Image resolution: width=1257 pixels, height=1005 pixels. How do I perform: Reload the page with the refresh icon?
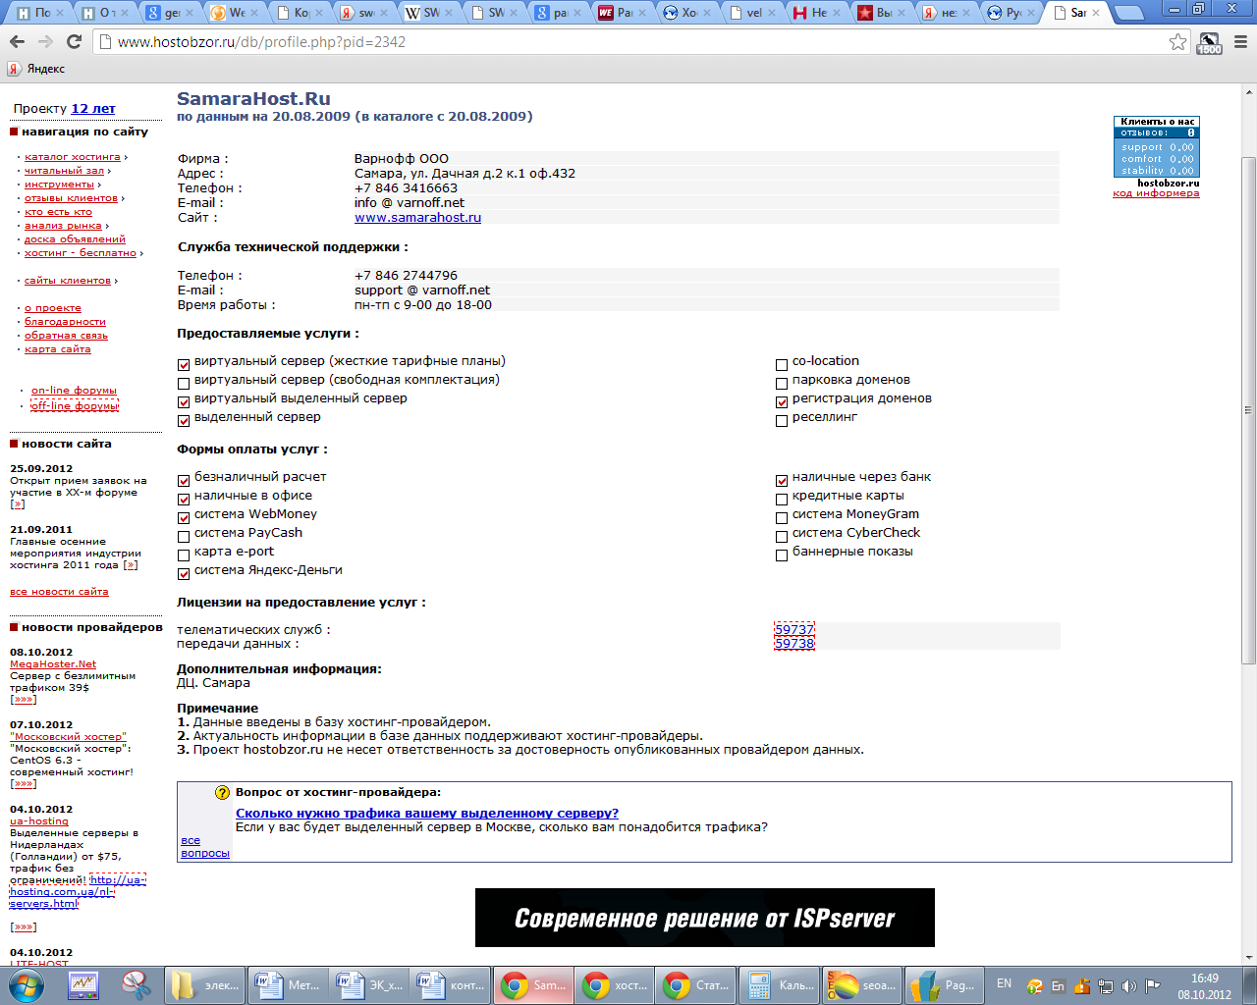pyautogui.click(x=74, y=42)
